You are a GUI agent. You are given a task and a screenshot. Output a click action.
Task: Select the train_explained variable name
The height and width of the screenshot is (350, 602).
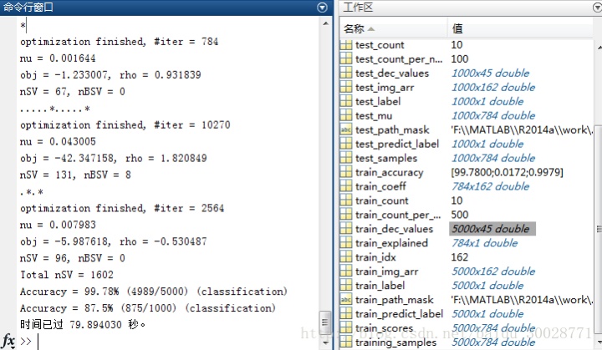coord(391,243)
